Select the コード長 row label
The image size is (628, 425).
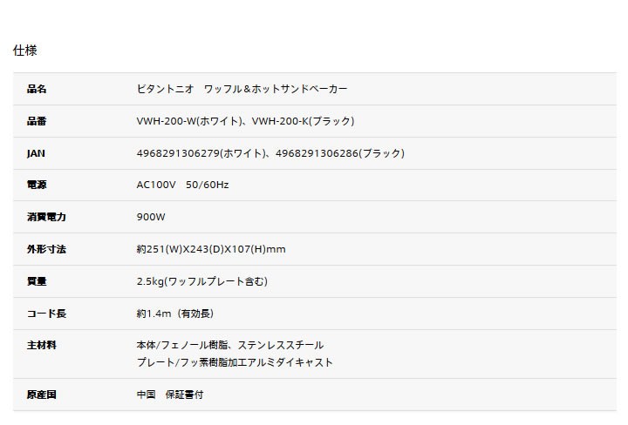click(x=46, y=314)
